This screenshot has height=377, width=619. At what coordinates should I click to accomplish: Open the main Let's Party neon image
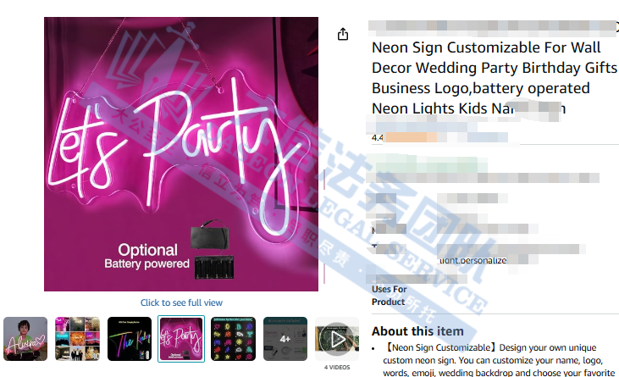[x=181, y=154]
